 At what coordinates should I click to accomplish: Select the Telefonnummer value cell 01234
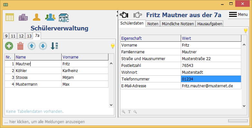coord(211,79)
